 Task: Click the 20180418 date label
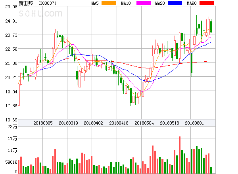tap(119, 123)
